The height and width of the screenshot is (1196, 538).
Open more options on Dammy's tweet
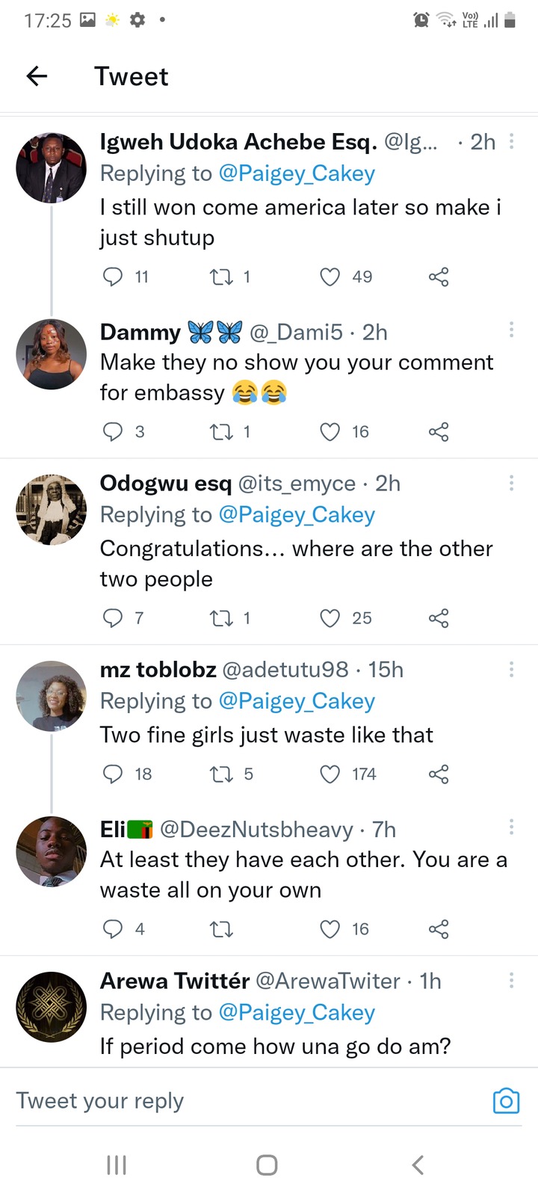(511, 330)
